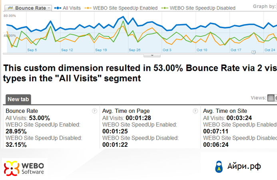Click the time on page value 00:01:22
Image resolution: width=277 pixels, height=180 pixels.
click(x=115, y=145)
